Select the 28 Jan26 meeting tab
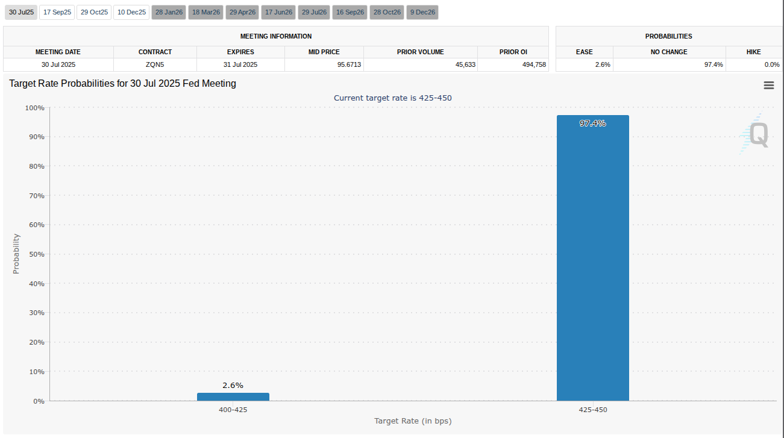The image size is (784, 438). pyautogui.click(x=169, y=12)
